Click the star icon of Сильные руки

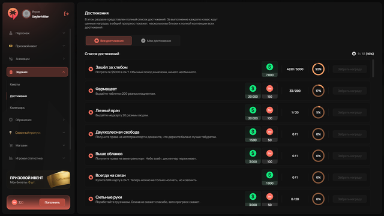91,199
